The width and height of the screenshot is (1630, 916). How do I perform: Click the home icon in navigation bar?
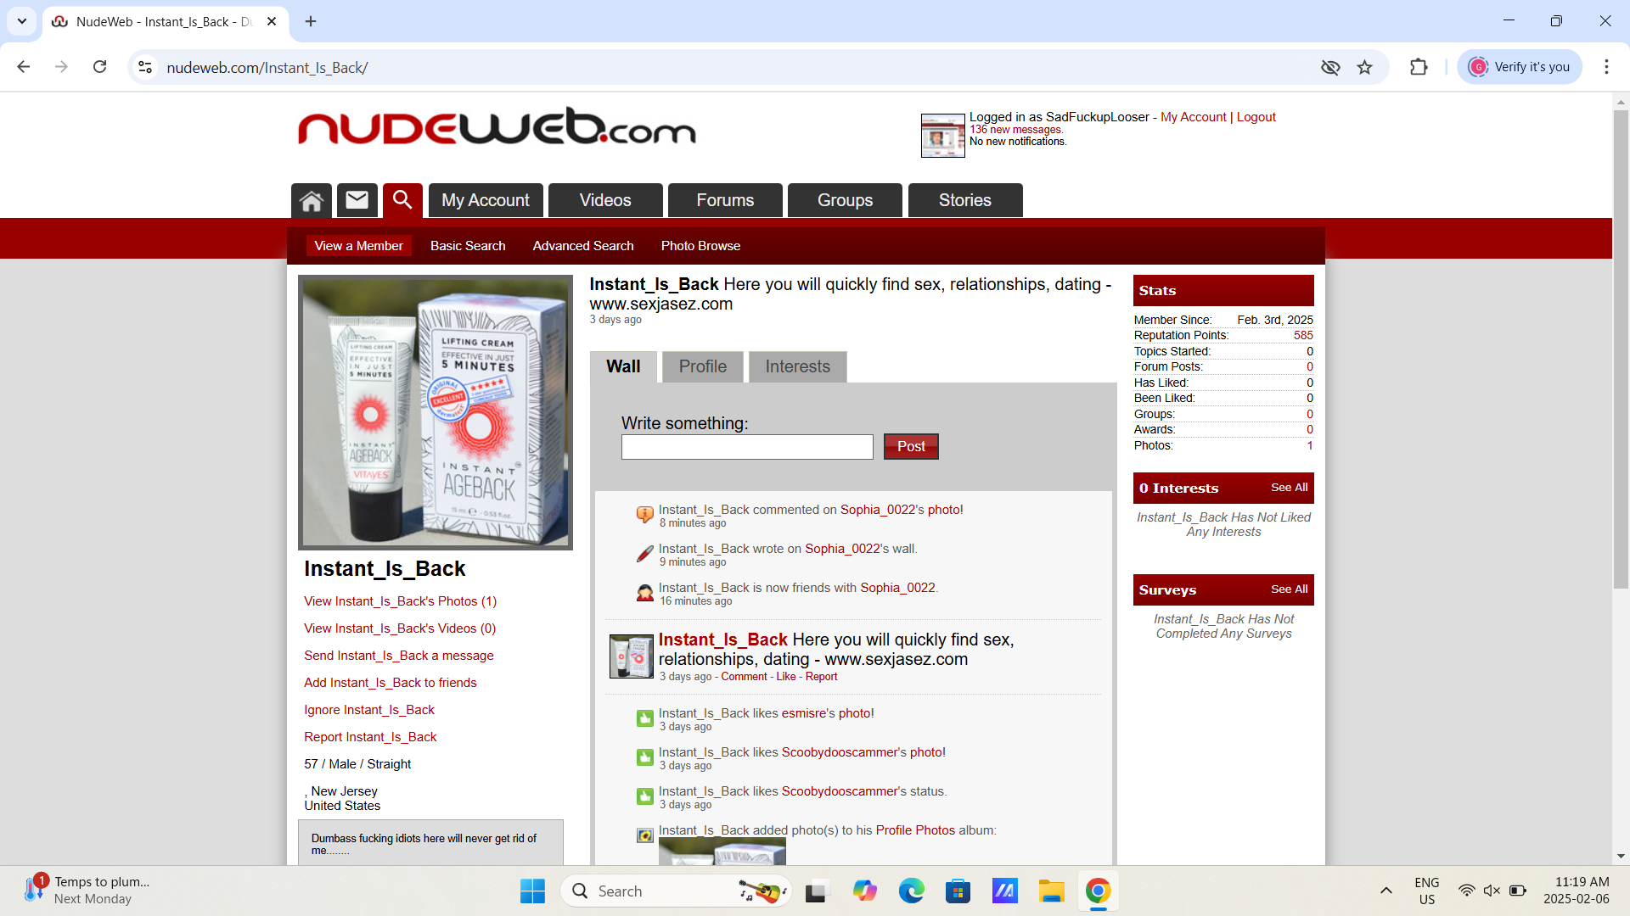point(311,201)
